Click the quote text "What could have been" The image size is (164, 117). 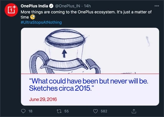pyautogui.click(x=56, y=81)
